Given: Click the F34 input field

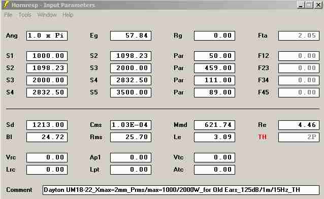Looking at the screenshot, I should tap(299, 80).
